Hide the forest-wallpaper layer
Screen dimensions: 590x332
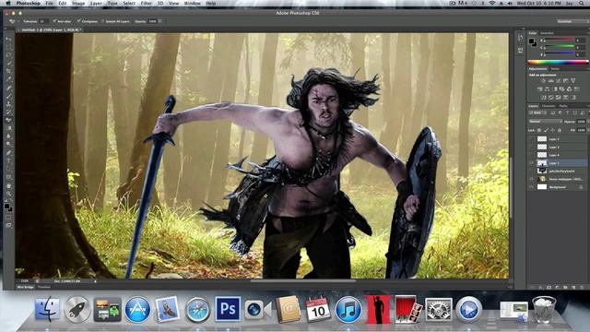532,179
